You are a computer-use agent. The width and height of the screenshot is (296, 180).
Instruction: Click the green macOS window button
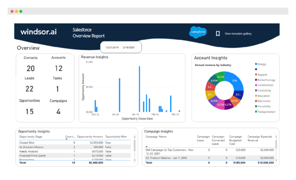[x=21, y=11]
